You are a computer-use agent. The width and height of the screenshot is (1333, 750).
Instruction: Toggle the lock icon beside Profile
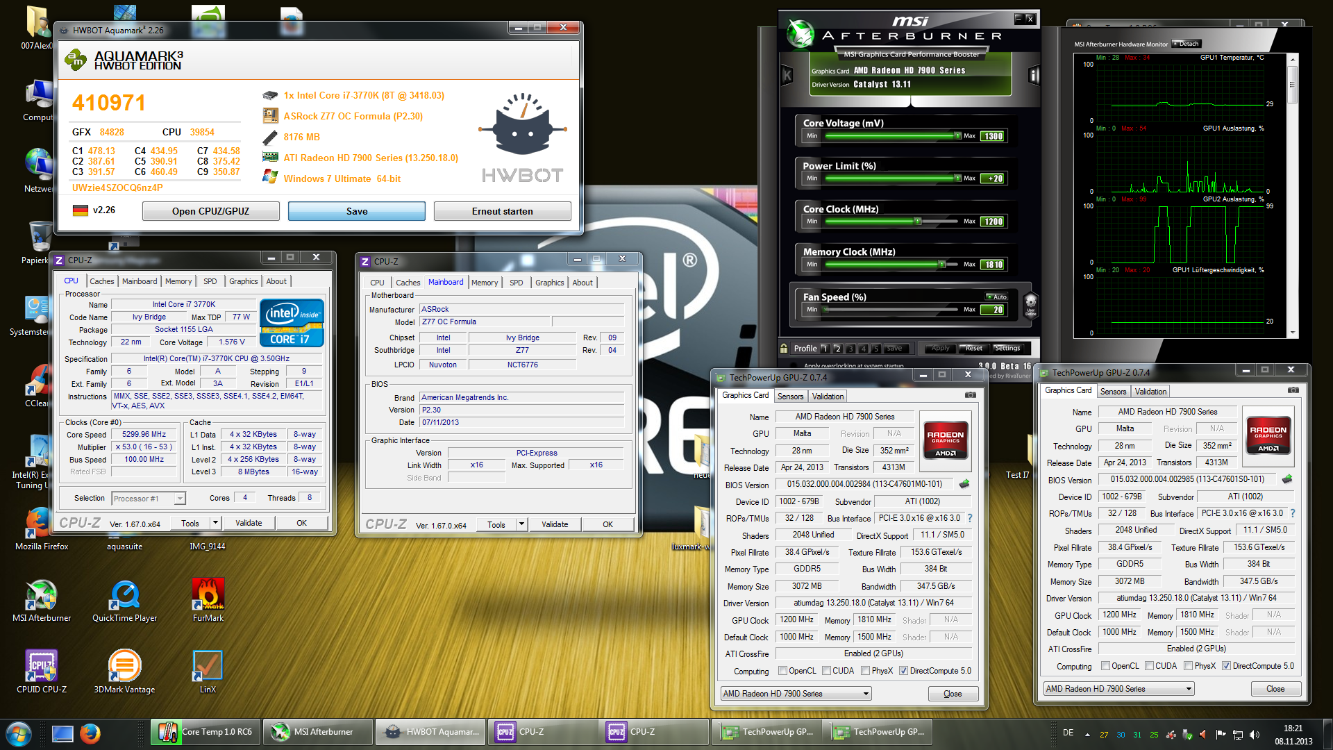coord(784,349)
